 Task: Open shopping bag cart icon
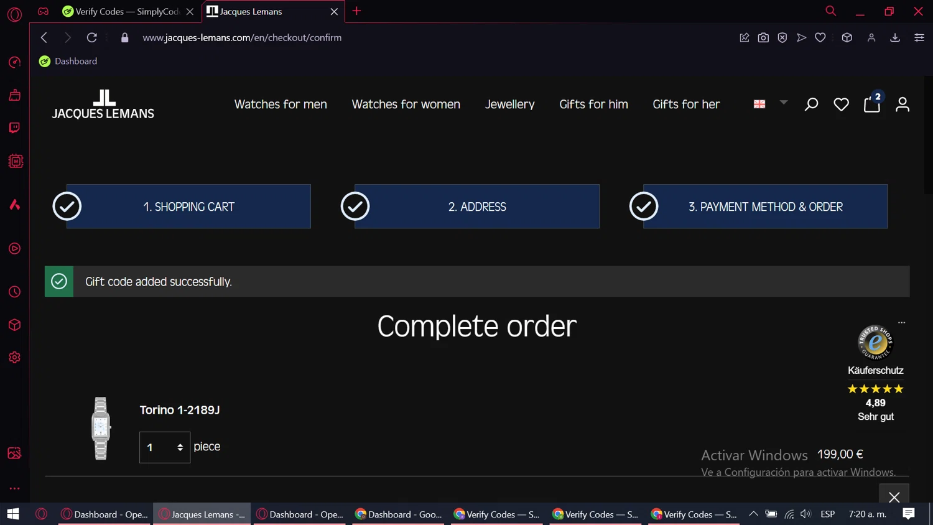tap(872, 103)
